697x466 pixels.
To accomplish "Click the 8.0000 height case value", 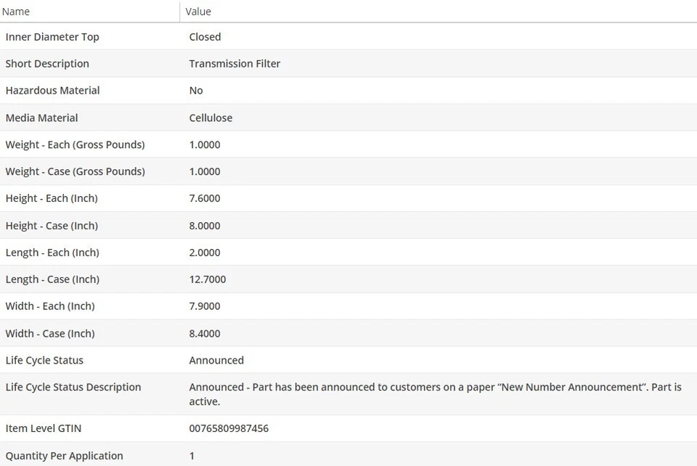I will click(x=205, y=226).
